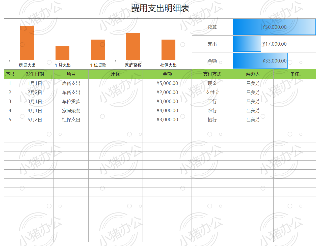Select the 余额 label cell

(212, 61)
